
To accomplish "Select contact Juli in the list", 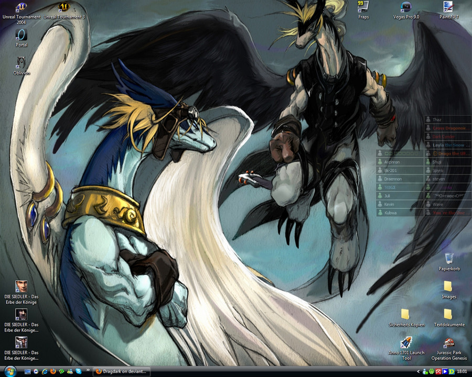I will point(400,196).
